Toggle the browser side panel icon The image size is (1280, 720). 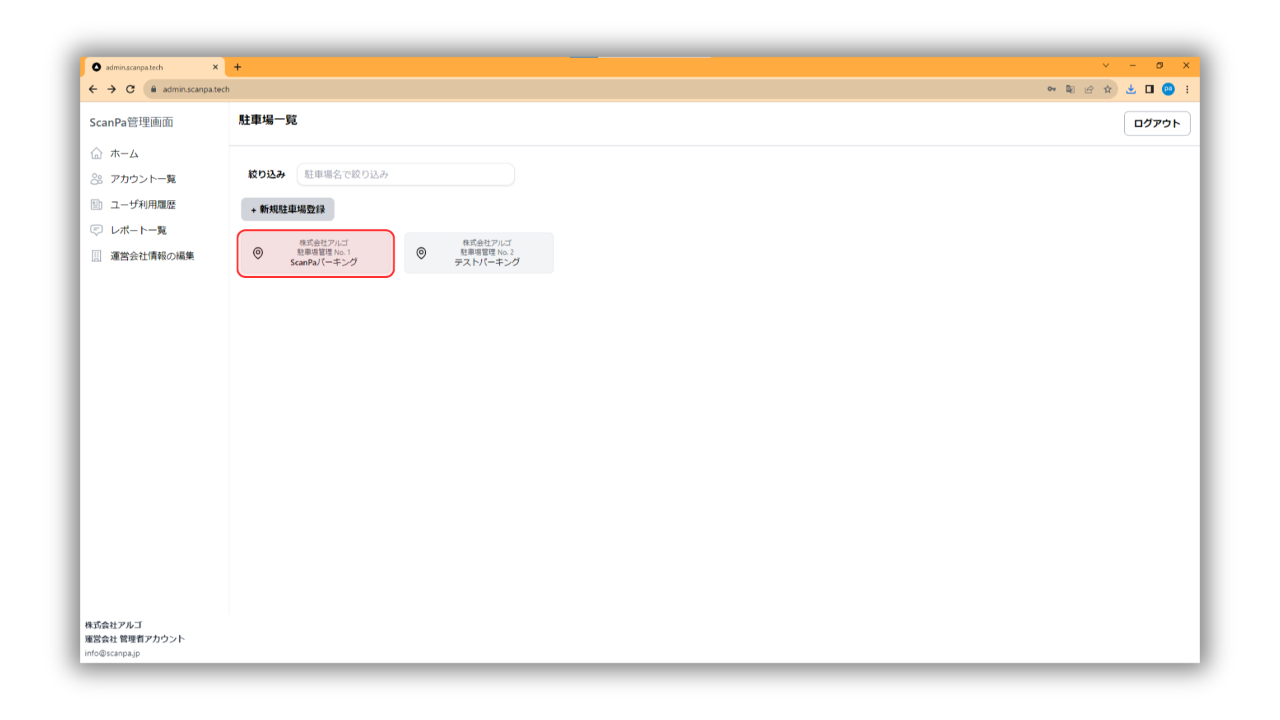point(1149,89)
